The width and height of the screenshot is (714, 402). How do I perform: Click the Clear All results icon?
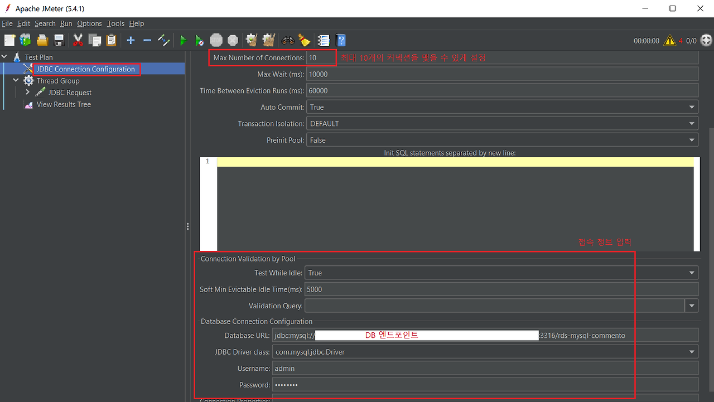click(269, 40)
